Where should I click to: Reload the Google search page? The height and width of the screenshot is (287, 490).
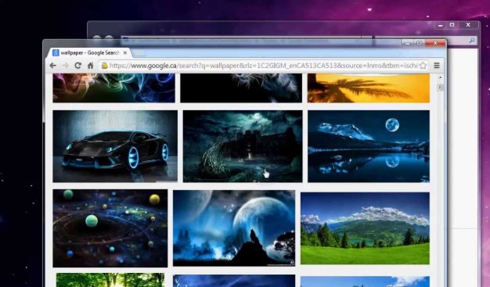pyautogui.click(x=77, y=66)
